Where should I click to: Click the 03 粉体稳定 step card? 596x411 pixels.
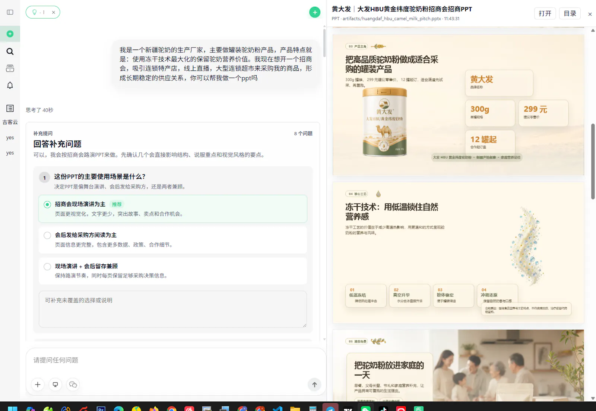pos(454,296)
